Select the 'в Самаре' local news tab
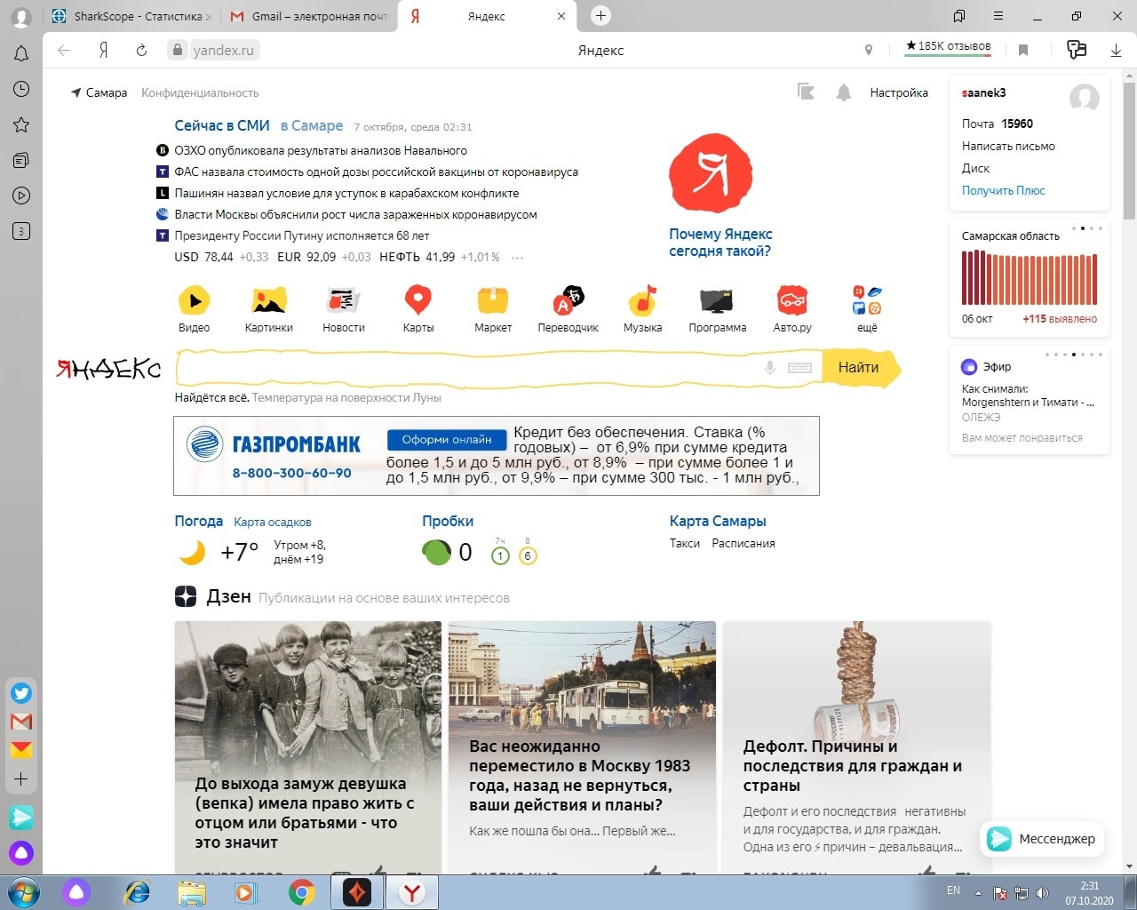Screen dimensions: 1137x910 click(312, 126)
